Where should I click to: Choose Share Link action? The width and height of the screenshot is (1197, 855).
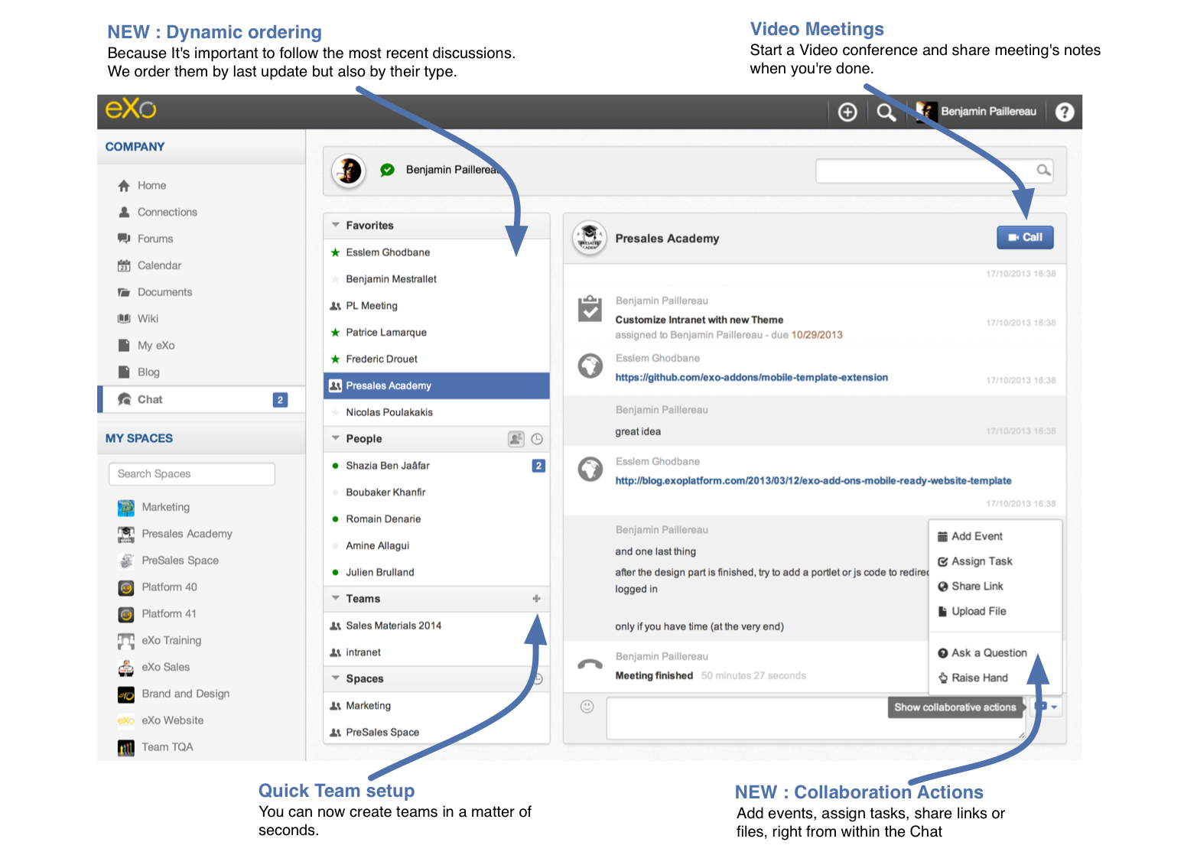tap(995, 587)
